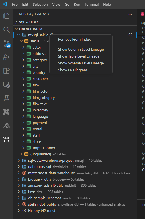Select the language table row

tap(75, 116)
